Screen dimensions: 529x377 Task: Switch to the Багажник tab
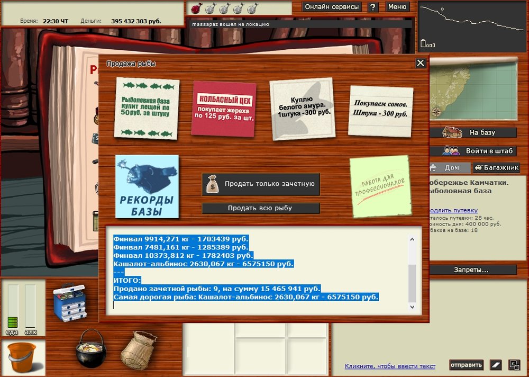point(496,168)
